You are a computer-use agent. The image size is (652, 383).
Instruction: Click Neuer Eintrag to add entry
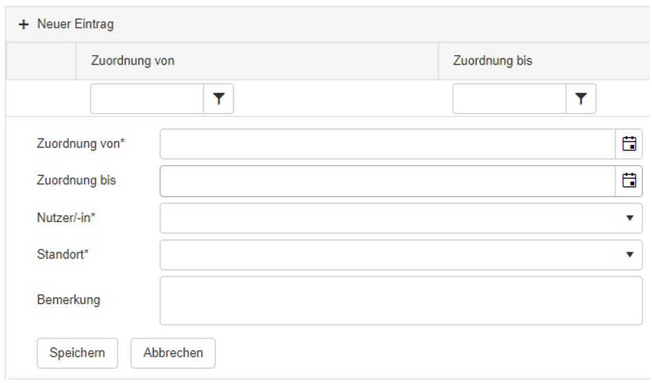[x=75, y=24]
